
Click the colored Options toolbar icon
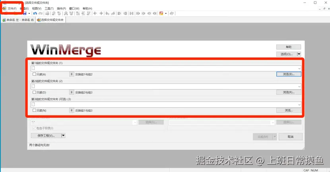(x=161, y=13)
